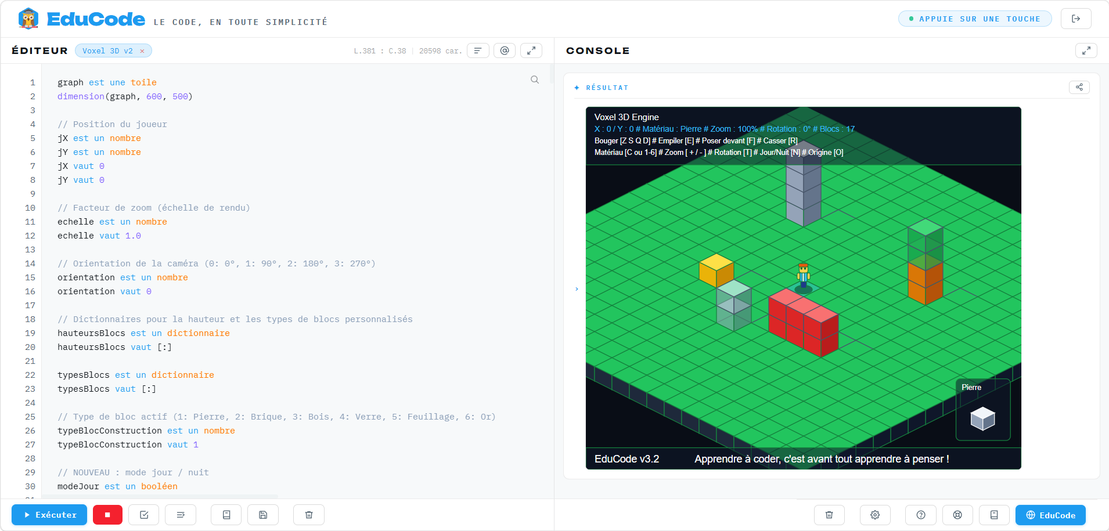
Task: Open the book icon in editor bottom toolbar
Action: point(226,515)
